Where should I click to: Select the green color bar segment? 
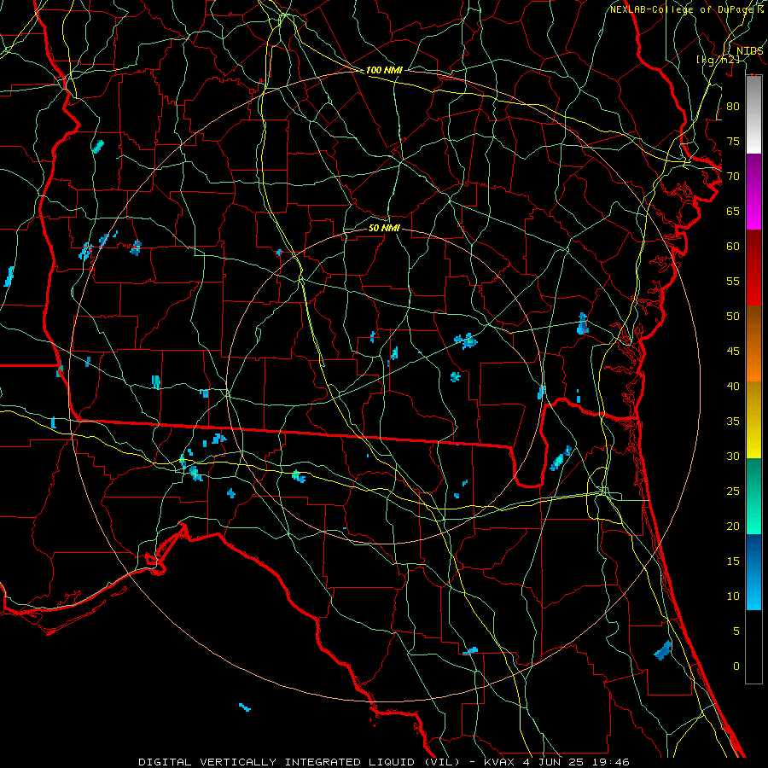753,496
